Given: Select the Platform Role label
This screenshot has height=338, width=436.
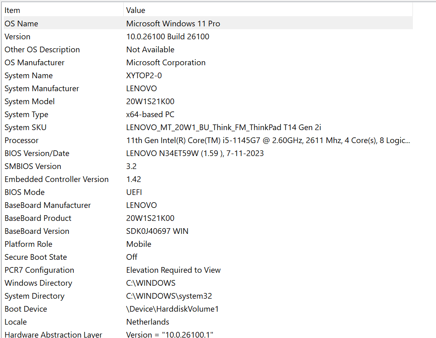Looking at the screenshot, I should click(28, 244).
